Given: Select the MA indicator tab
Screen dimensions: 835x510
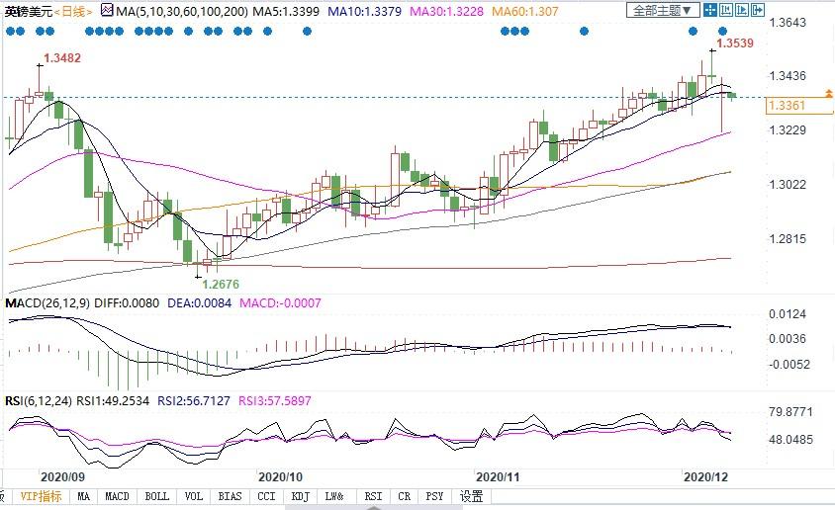Looking at the screenshot, I should 84,496.
